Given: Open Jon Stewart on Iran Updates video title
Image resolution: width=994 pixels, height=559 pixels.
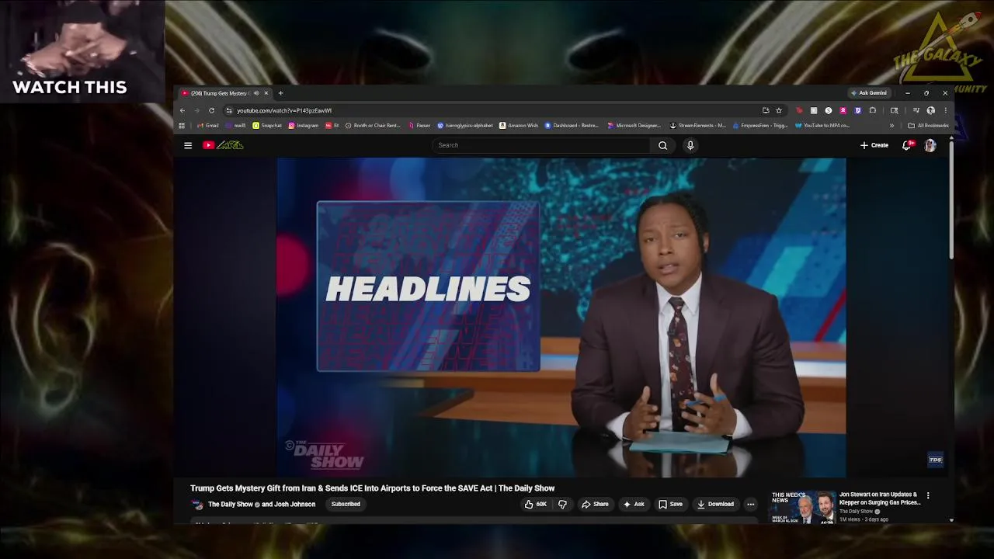Looking at the screenshot, I should click(x=880, y=498).
